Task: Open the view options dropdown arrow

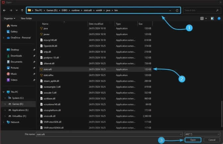Action: (x=206, y=19)
